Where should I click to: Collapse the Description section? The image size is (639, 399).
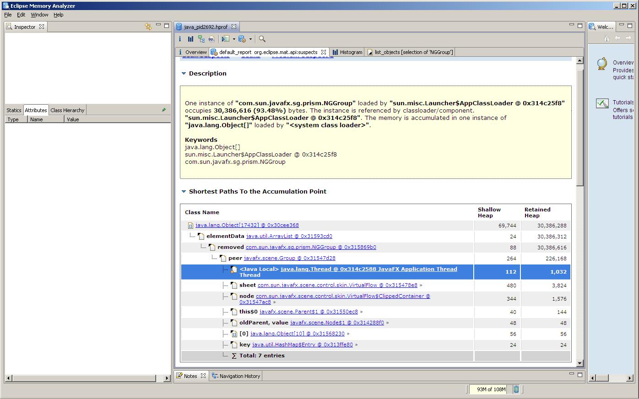(184, 73)
